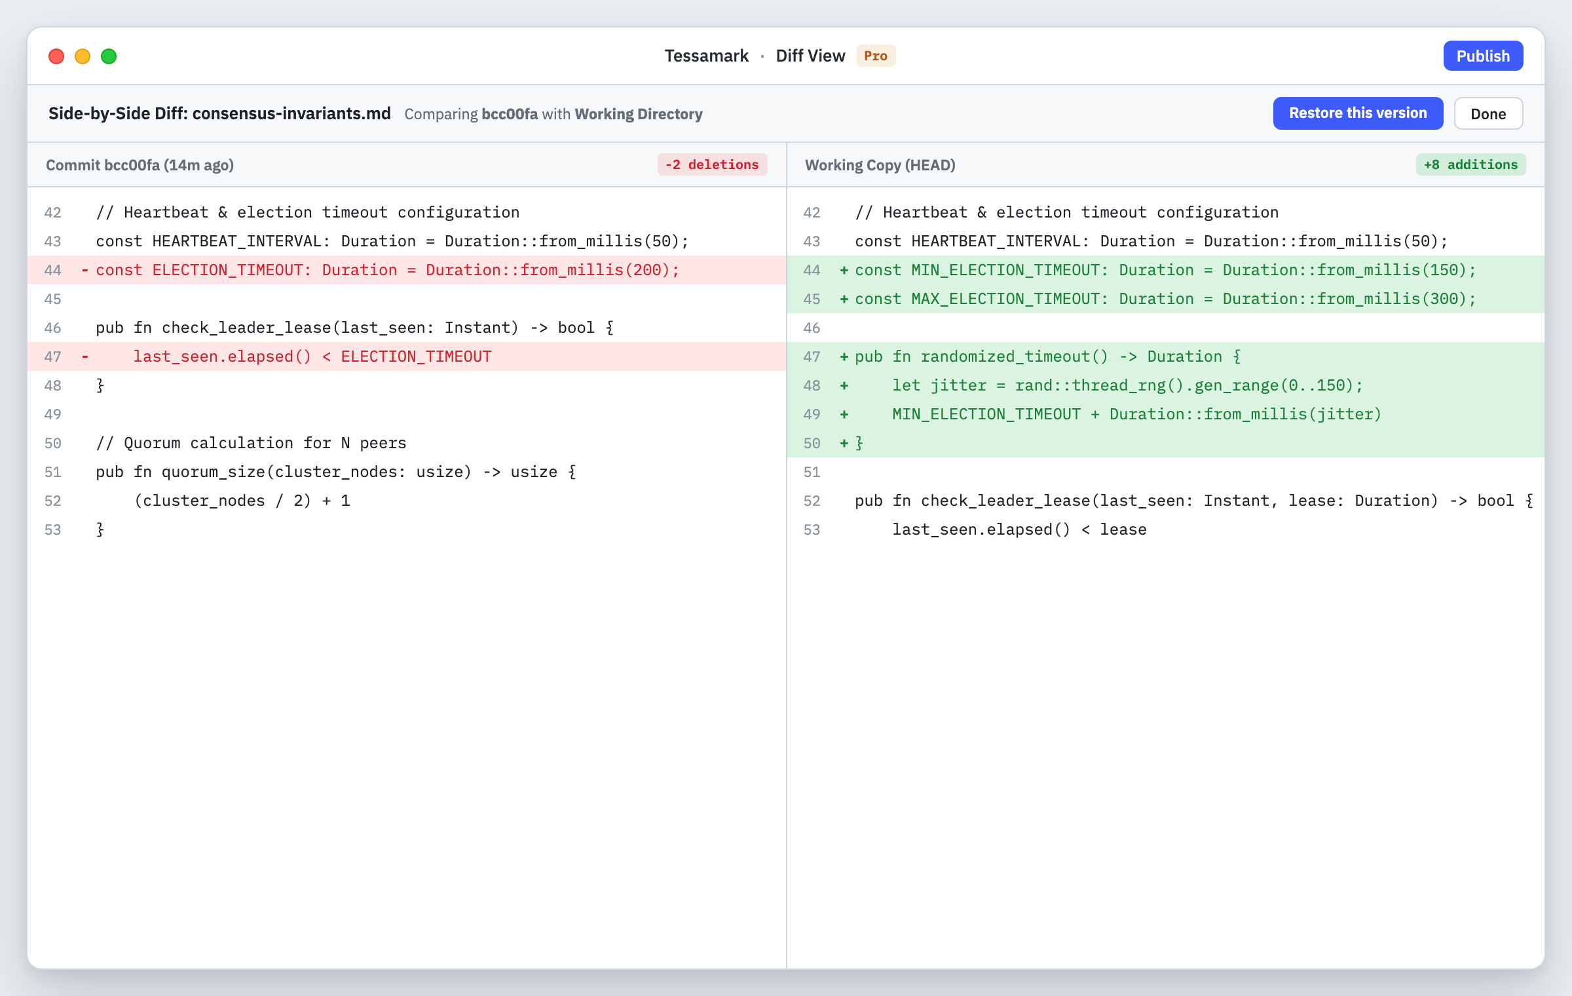
Task: Select the added randomized_timeout function line
Action: (1166, 356)
